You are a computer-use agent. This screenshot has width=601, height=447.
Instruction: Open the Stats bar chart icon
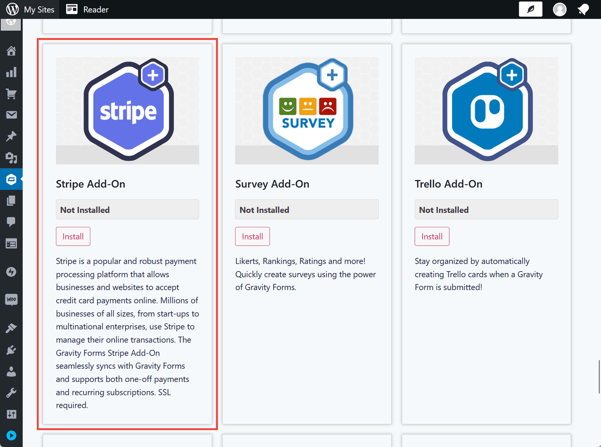[x=11, y=72]
